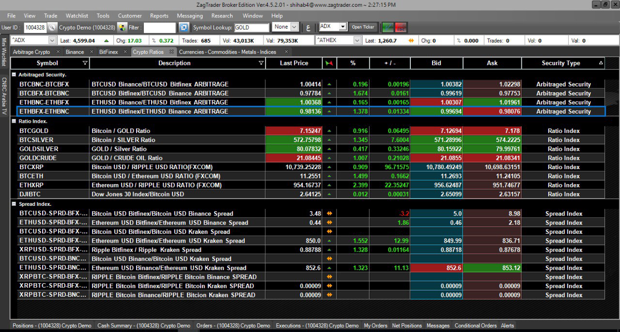
Task: Click orange arrows icon in BTCUSD-SPRD-BFX 3.48 row
Action: click(329, 214)
